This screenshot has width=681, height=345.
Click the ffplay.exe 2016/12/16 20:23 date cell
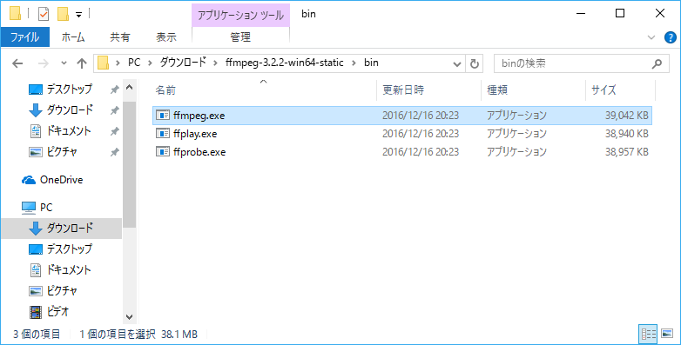[x=421, y=134]
